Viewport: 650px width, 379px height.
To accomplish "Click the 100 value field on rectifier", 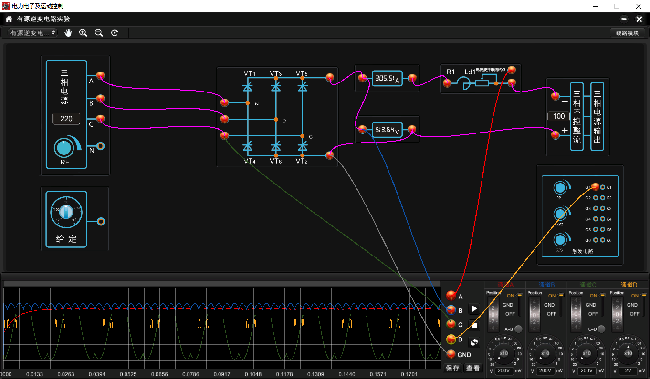I will 558,116.
